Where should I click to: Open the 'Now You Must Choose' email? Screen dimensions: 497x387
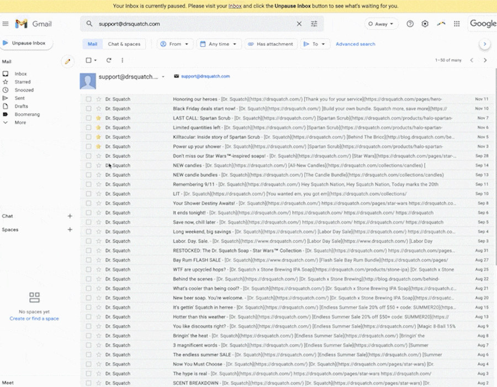[287, 364]
